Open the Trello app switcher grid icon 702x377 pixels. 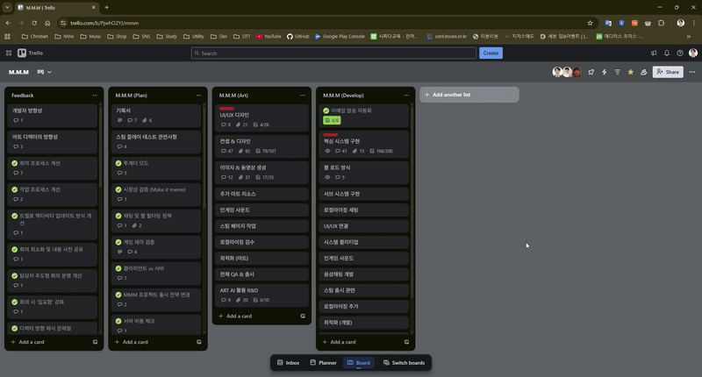coord(9,53)
